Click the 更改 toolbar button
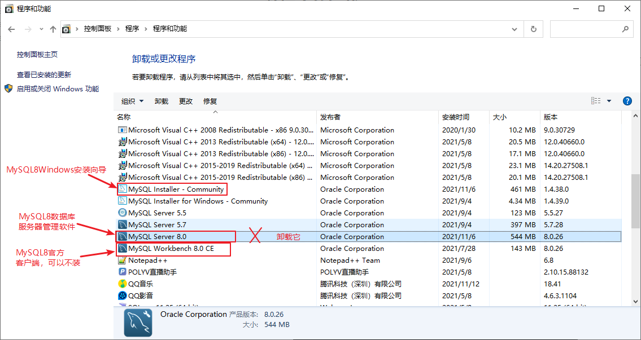This screenshot has width=641, height=340. coord(186,101)
